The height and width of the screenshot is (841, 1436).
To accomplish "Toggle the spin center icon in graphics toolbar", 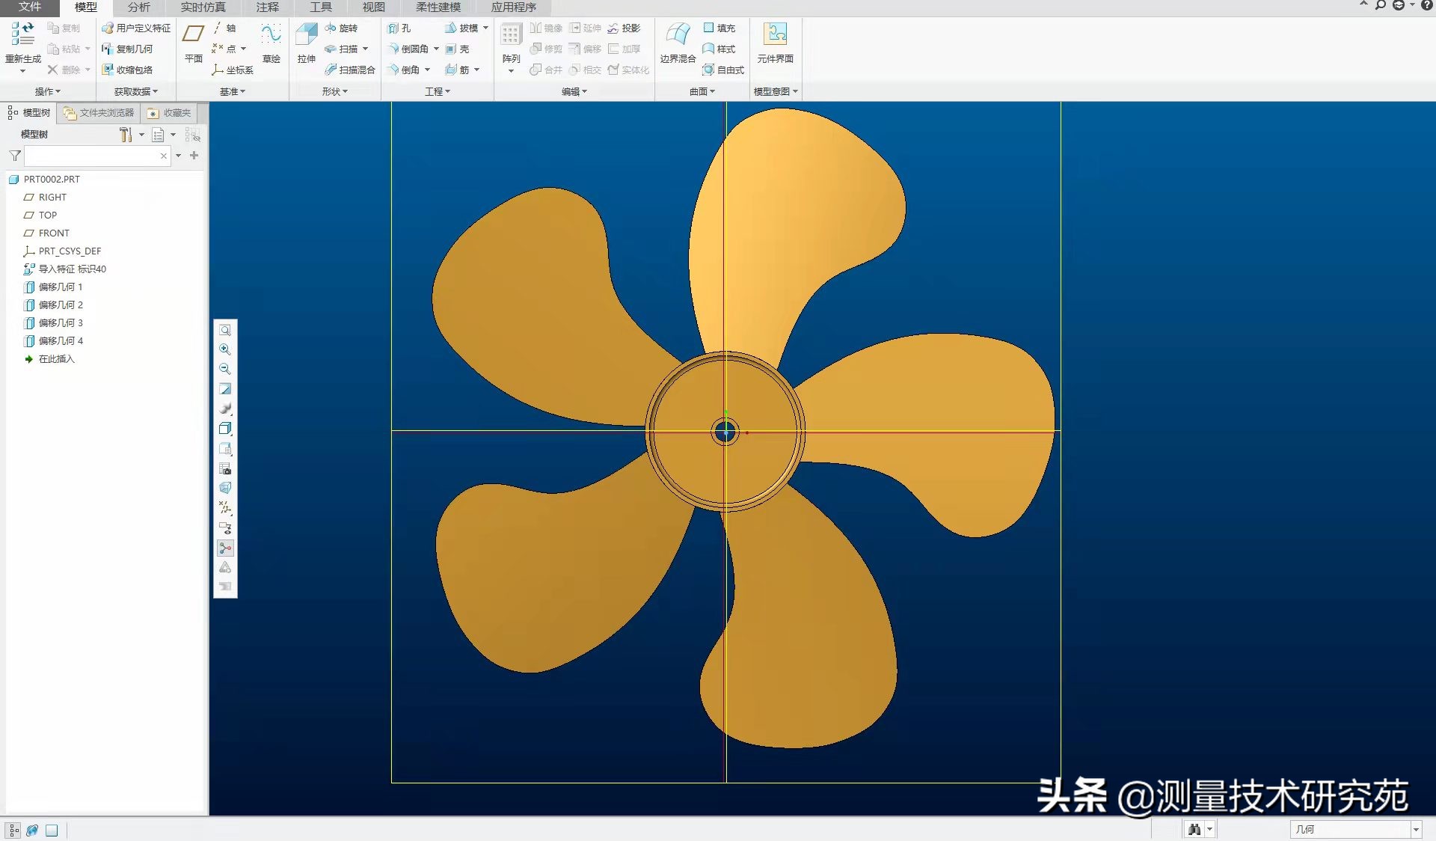I will [225, 548].
